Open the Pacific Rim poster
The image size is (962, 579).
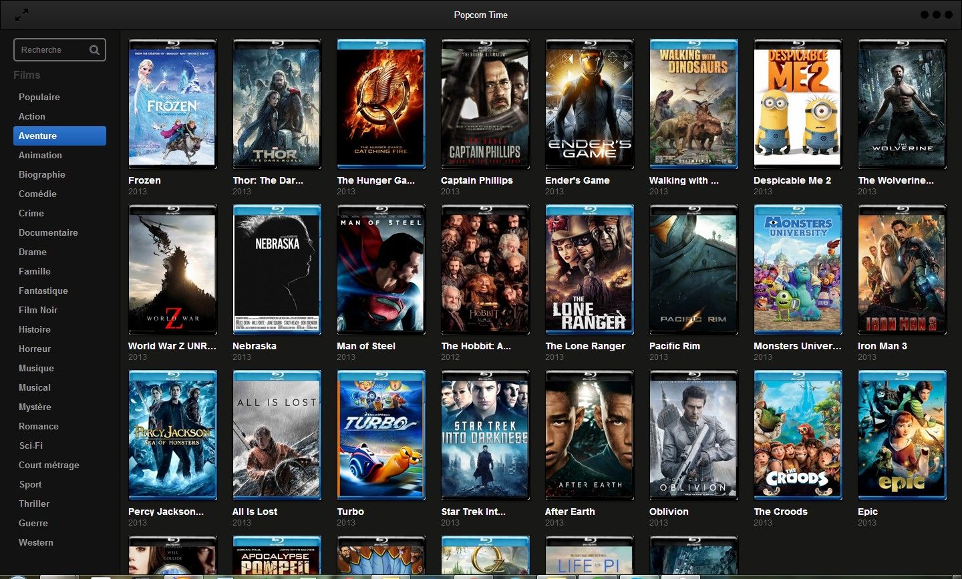coord(693,269)
